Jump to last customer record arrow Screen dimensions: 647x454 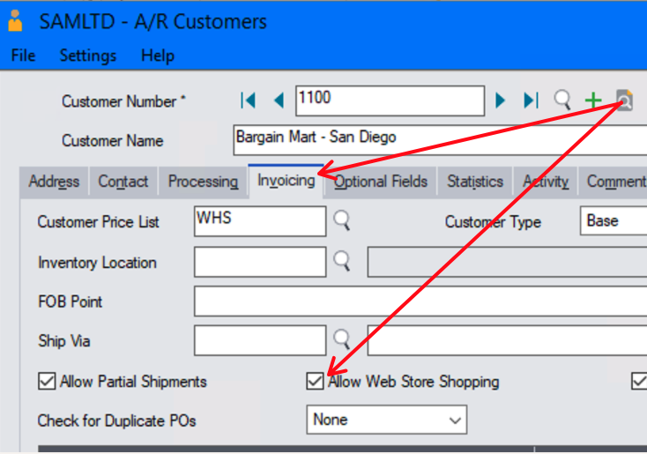531,100
